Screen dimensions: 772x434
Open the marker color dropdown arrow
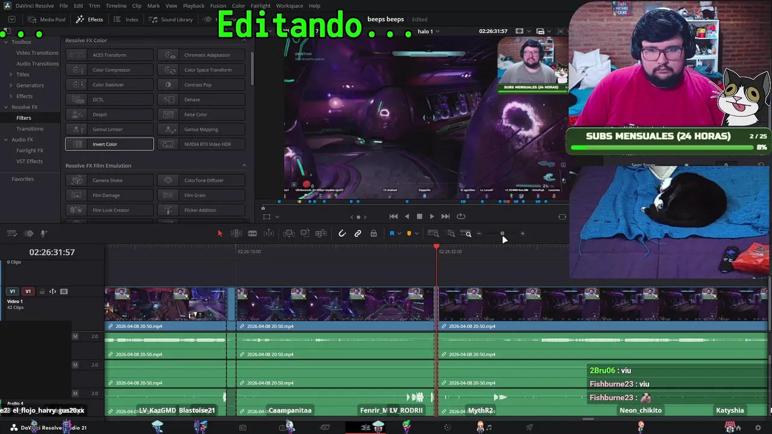click(416, 233)
